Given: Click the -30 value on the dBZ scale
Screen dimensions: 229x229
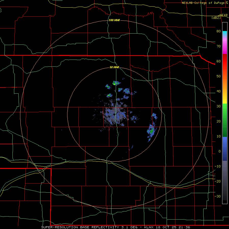Looking at the screenshot, I should pos(218,196).
